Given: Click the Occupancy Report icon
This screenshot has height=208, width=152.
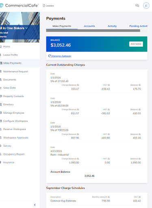Looking at the screenshot, I should point(1,154).
